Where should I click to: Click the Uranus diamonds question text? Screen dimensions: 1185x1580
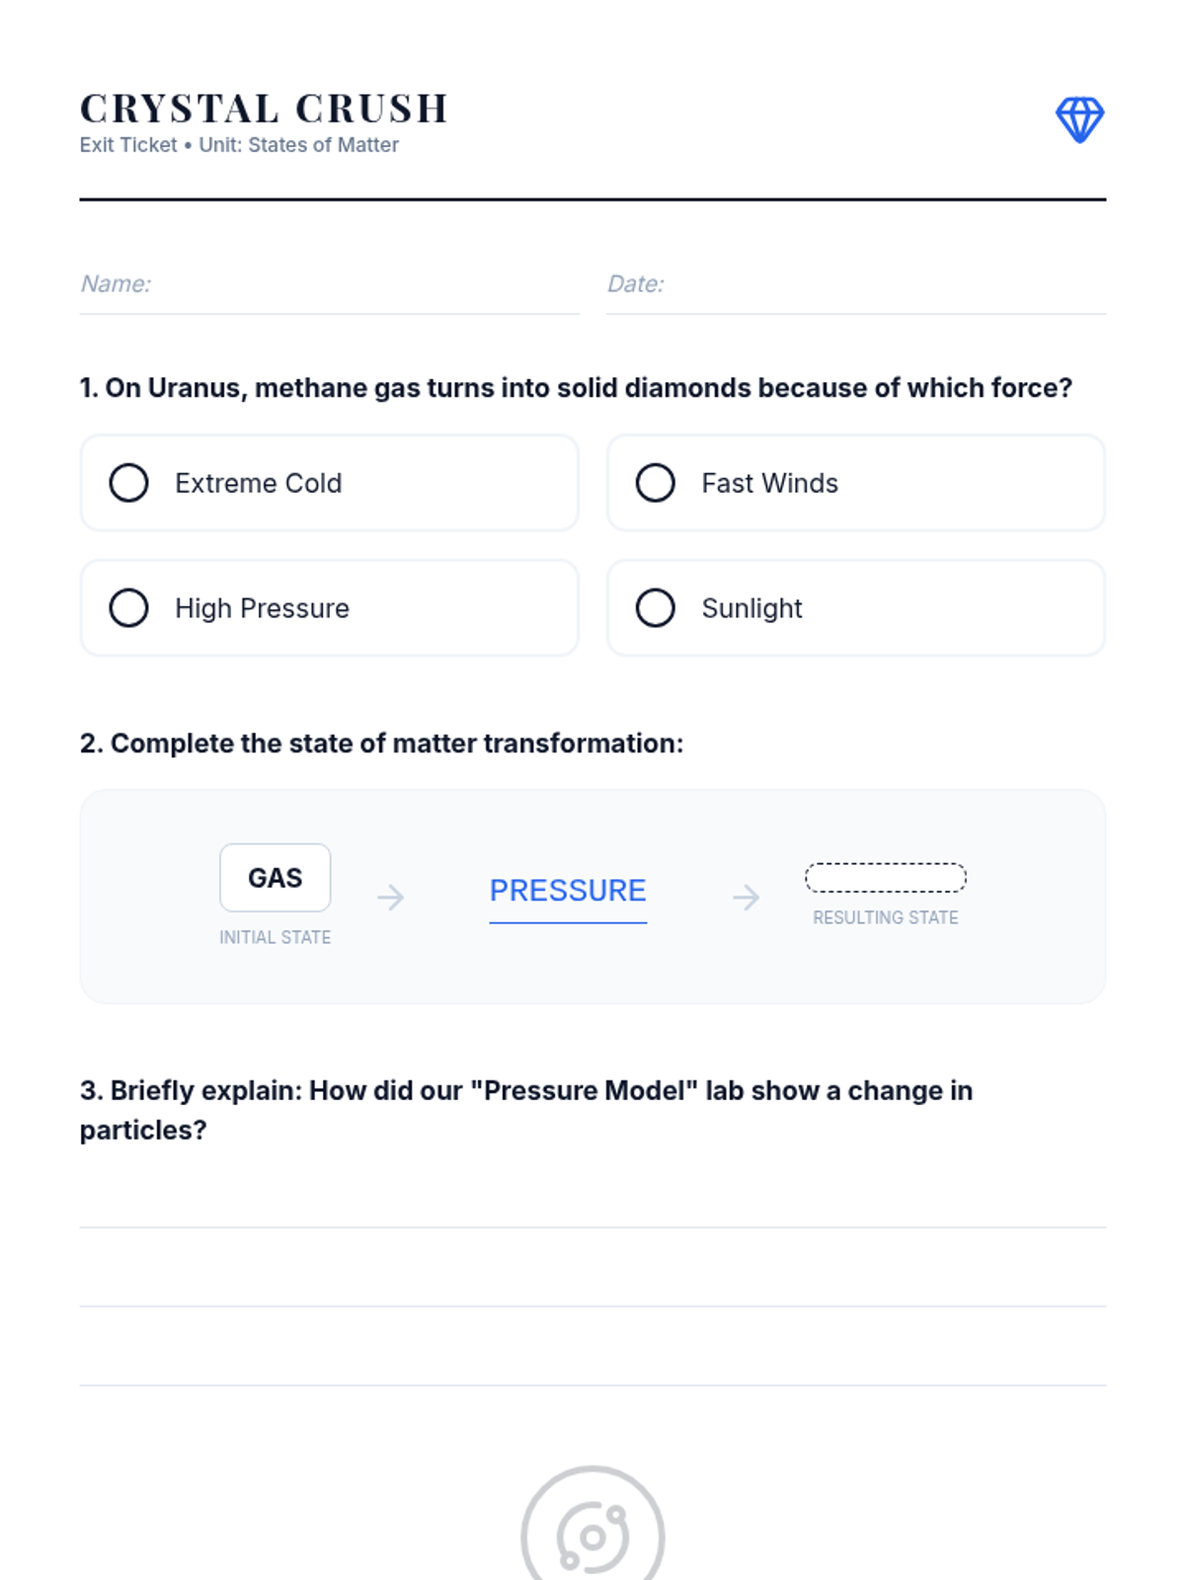click(x=576, y=388)
